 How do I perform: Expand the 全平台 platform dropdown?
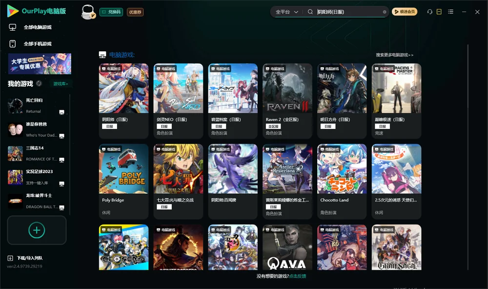[286, 12]
